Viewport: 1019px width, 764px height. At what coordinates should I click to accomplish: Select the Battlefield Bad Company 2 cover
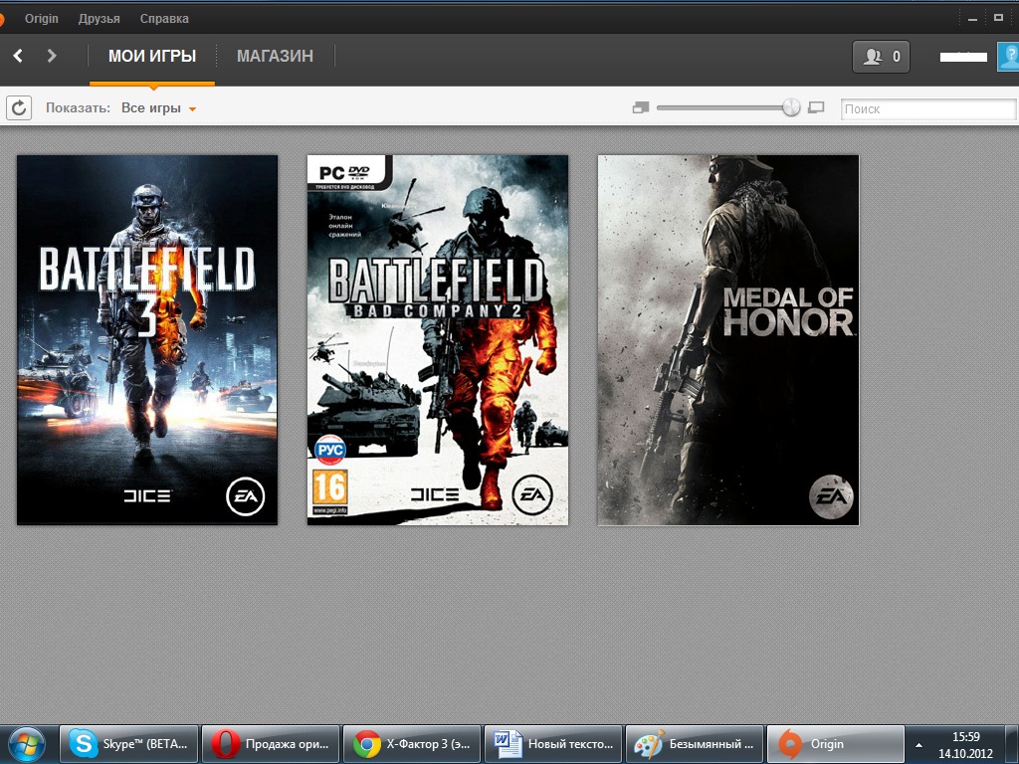click(438, 340)
